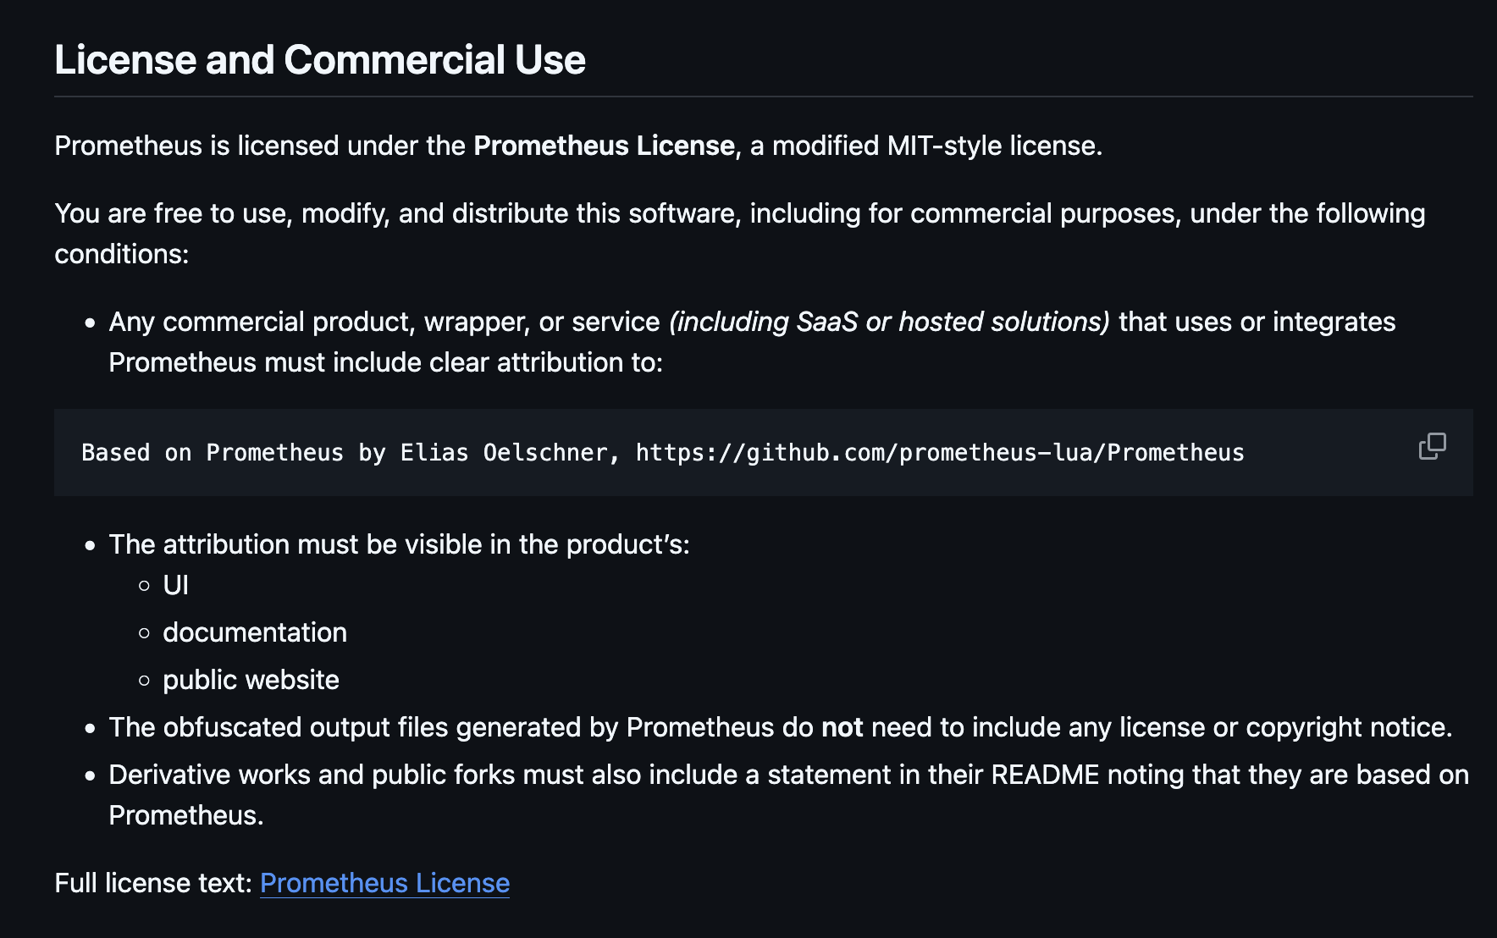
Task: Click the attribution must be visible bullet text
Action: tap(399, 544)
